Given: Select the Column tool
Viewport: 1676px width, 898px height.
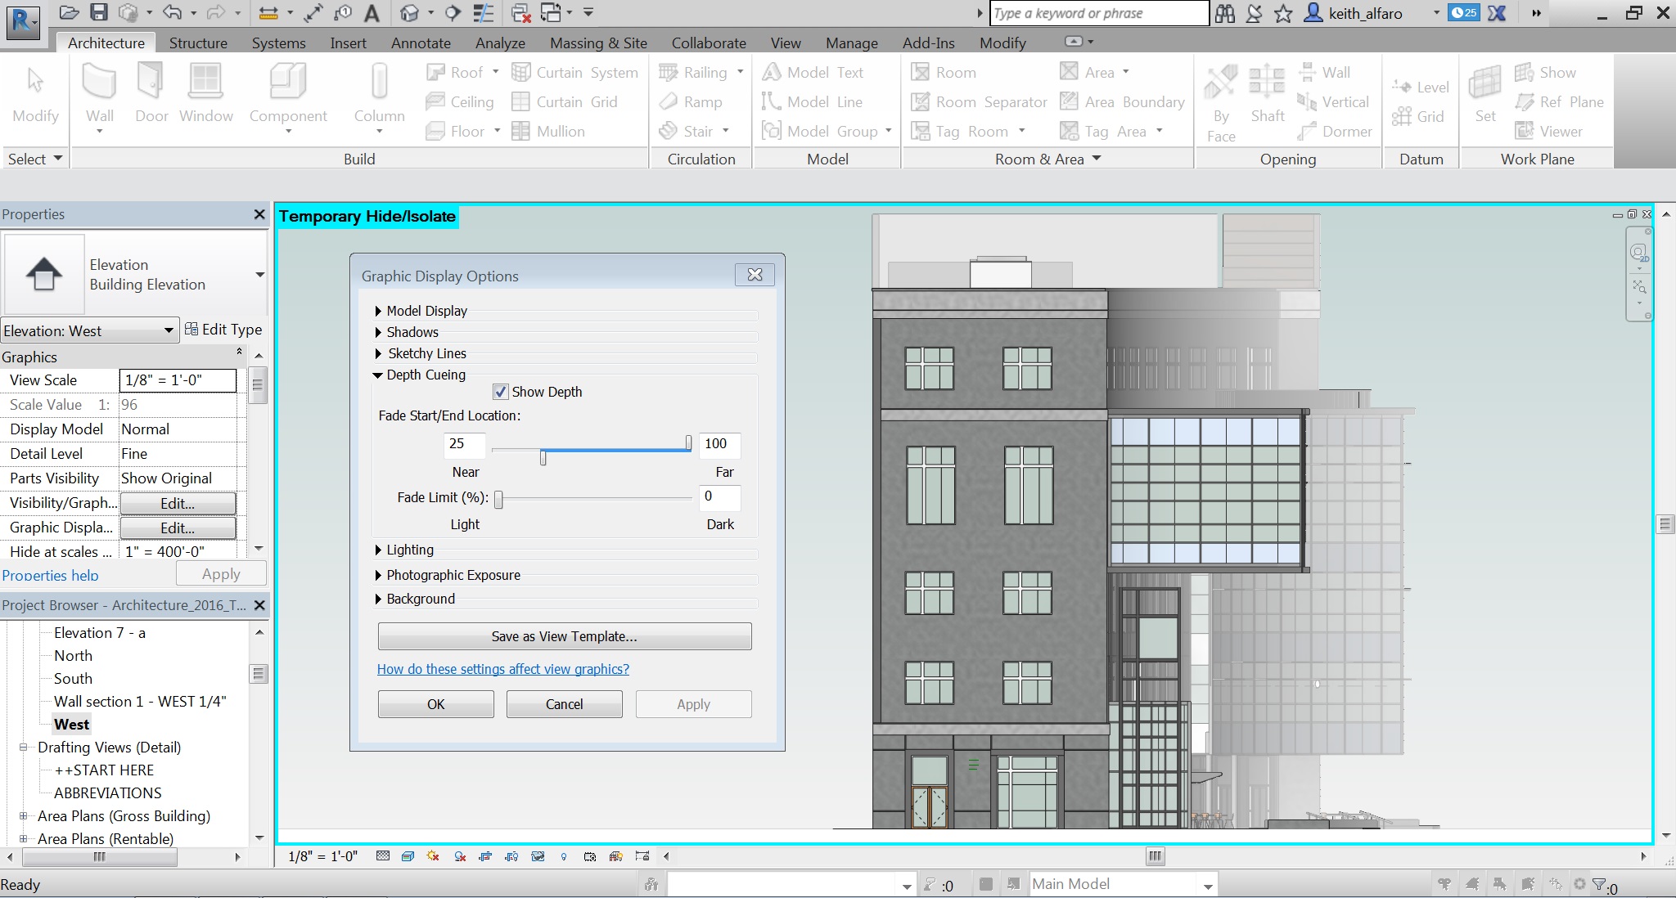Looking at the screenshot, I should point(379,83).
